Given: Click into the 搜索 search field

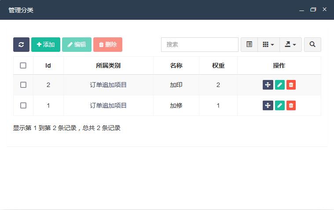Looking at the screenshot, I should 199,44.
